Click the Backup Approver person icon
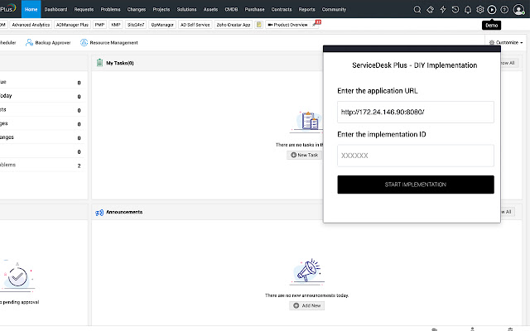 (x=30, y=42)
